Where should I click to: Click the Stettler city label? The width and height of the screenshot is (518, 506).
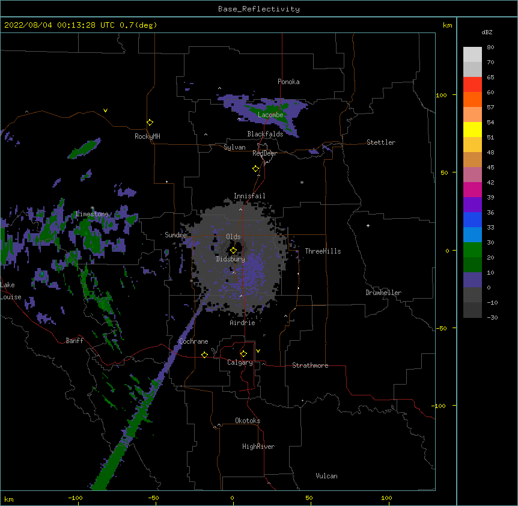tap(381, 142)
